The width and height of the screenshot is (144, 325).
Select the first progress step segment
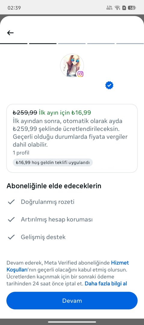14,44
